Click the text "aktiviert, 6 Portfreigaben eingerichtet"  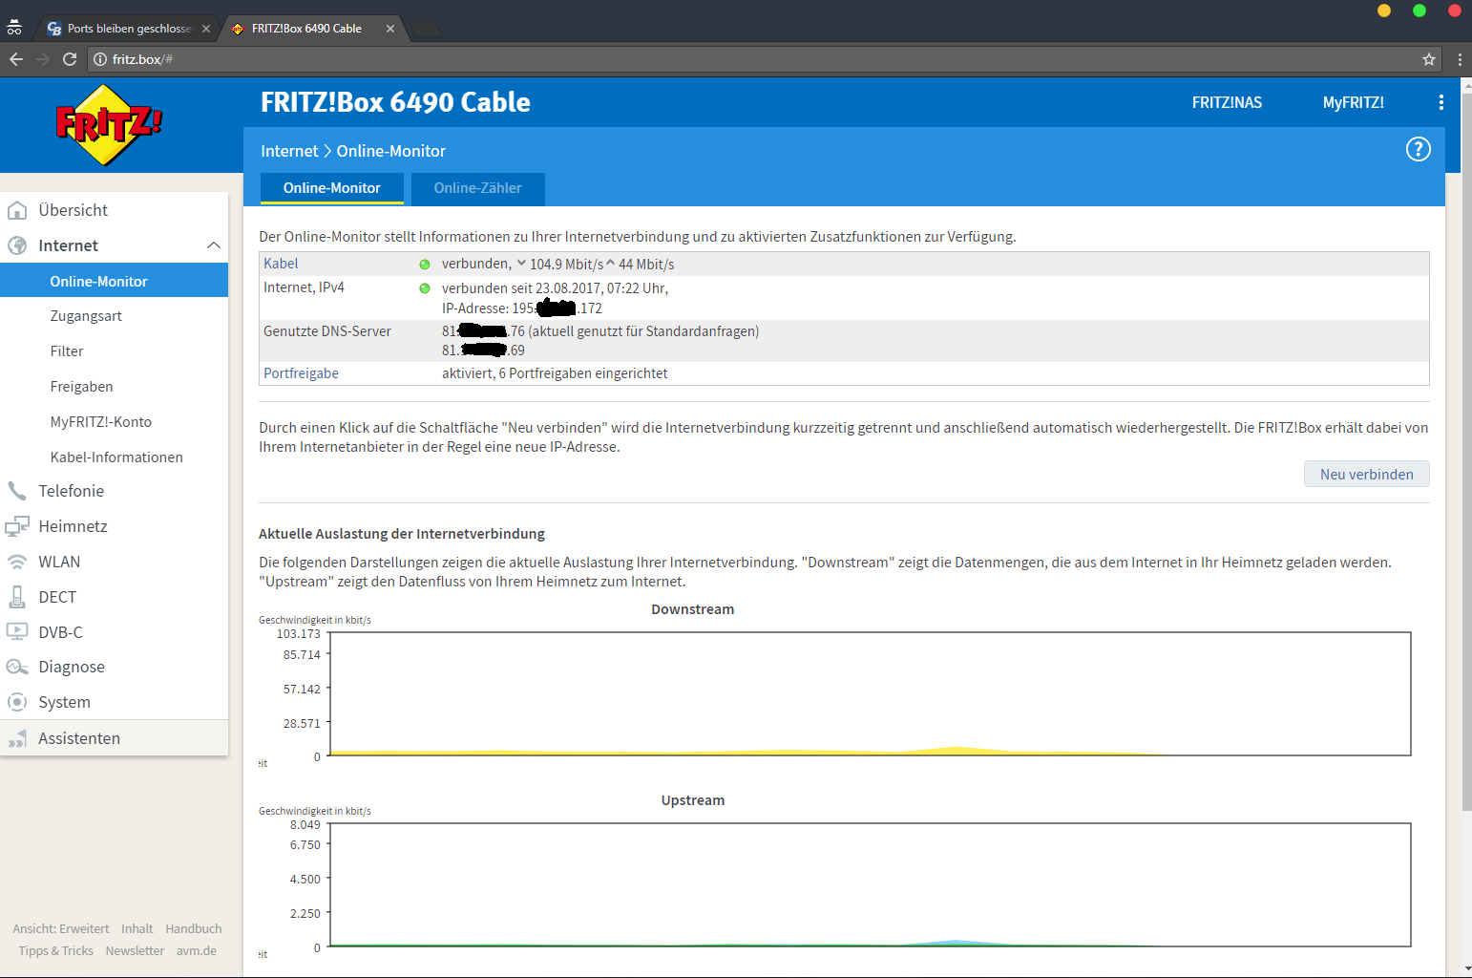pos(555,373)
